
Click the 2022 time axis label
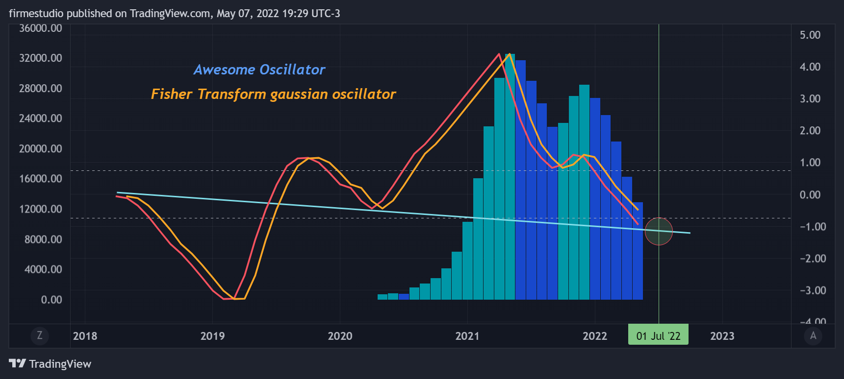[x=595, y=336]
